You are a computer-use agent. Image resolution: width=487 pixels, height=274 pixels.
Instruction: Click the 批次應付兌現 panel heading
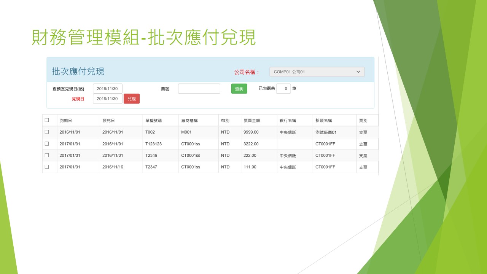[x=78, y=72]
